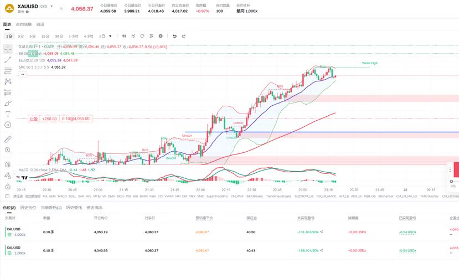Click the 4,050.19 open price cell

pos(101,232)
